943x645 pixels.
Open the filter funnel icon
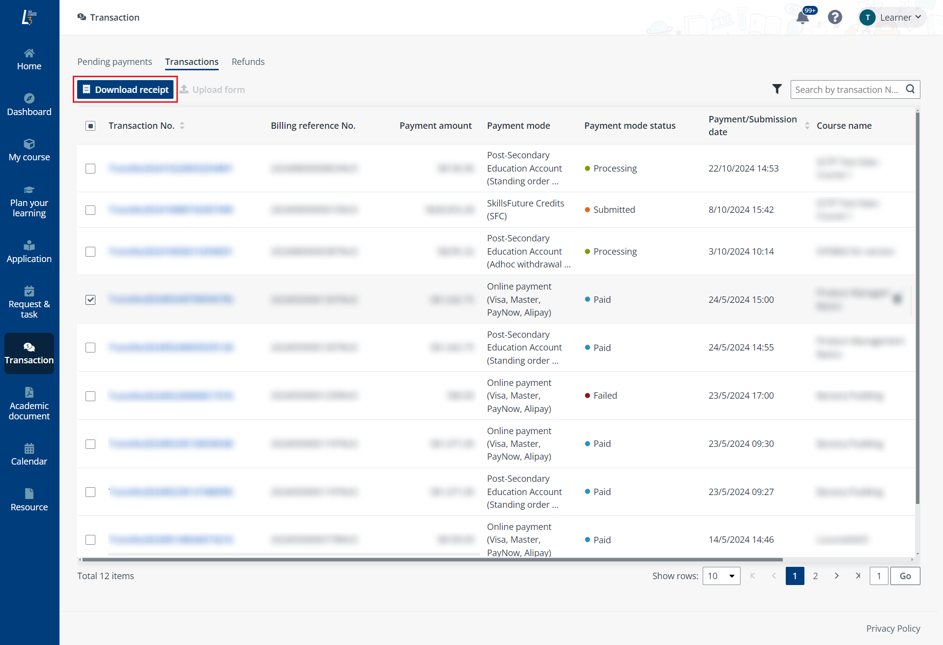[x=776, y=89]
